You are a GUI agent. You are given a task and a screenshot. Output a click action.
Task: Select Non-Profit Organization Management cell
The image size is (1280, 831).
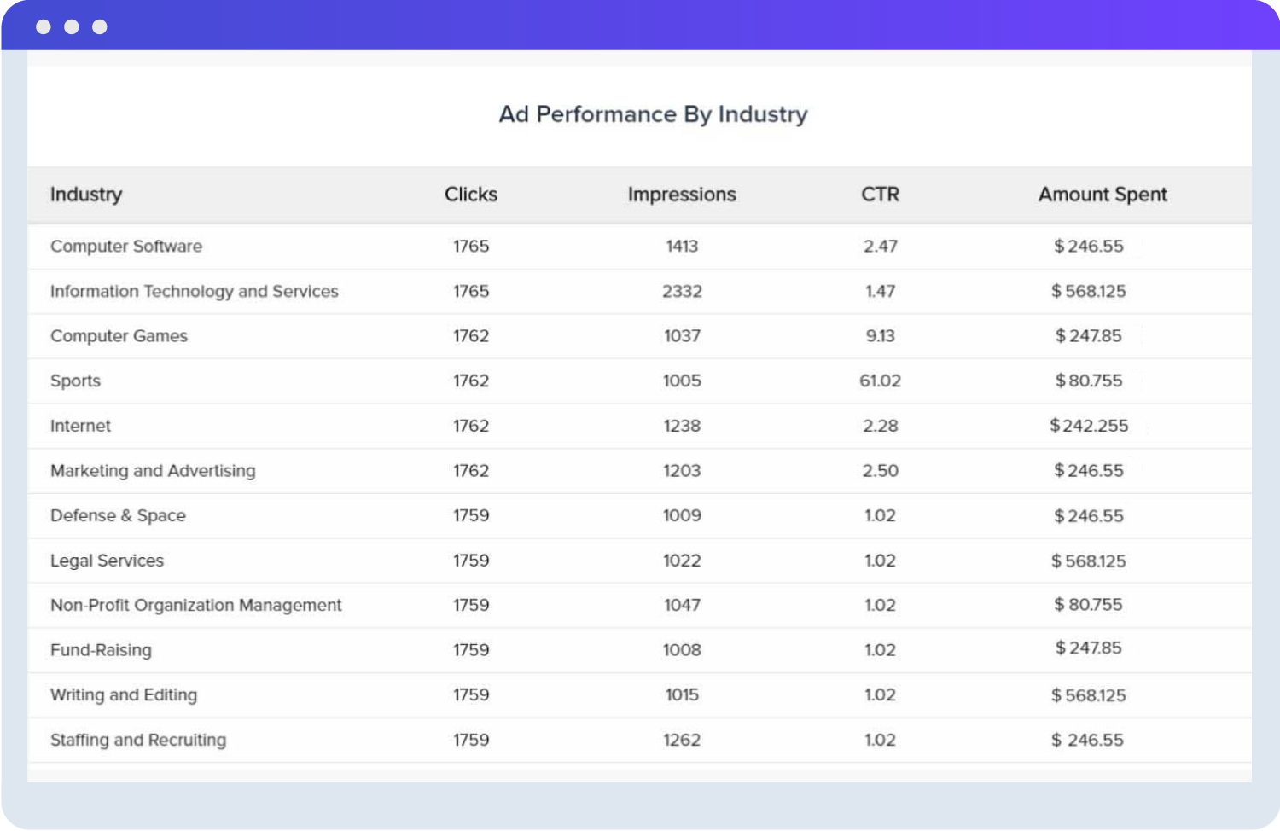196,606
